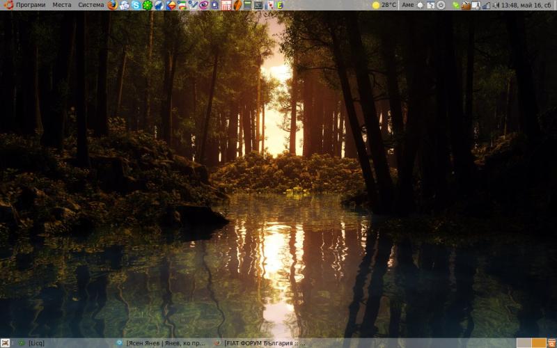Click the shutdown power button icon

point(441,5)
